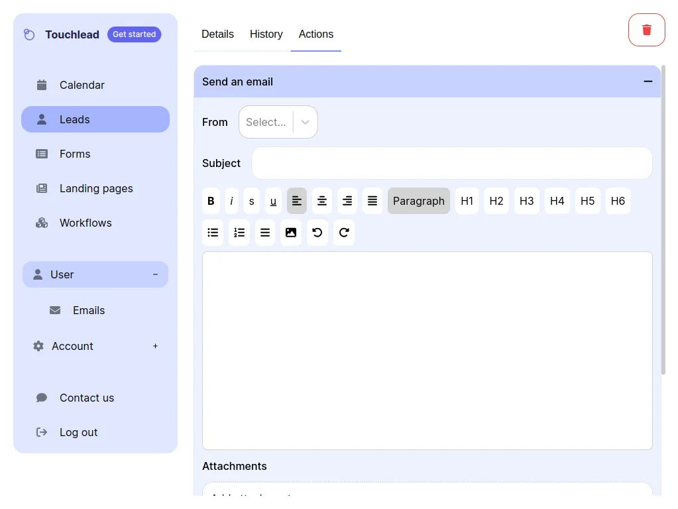Apply Heading 2 style with the H2 button
This screenshot has height=509, width=678.
coord(496,201)
